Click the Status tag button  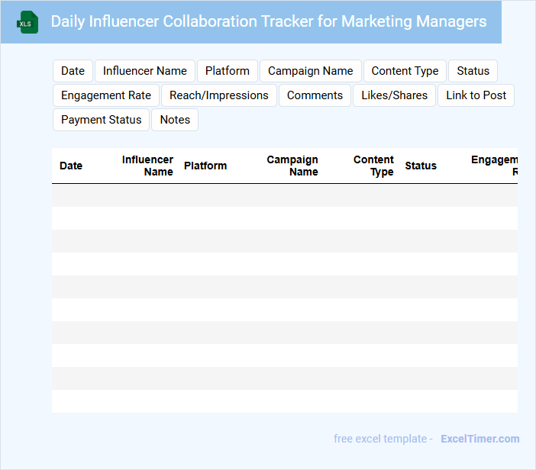coord(473,71)
